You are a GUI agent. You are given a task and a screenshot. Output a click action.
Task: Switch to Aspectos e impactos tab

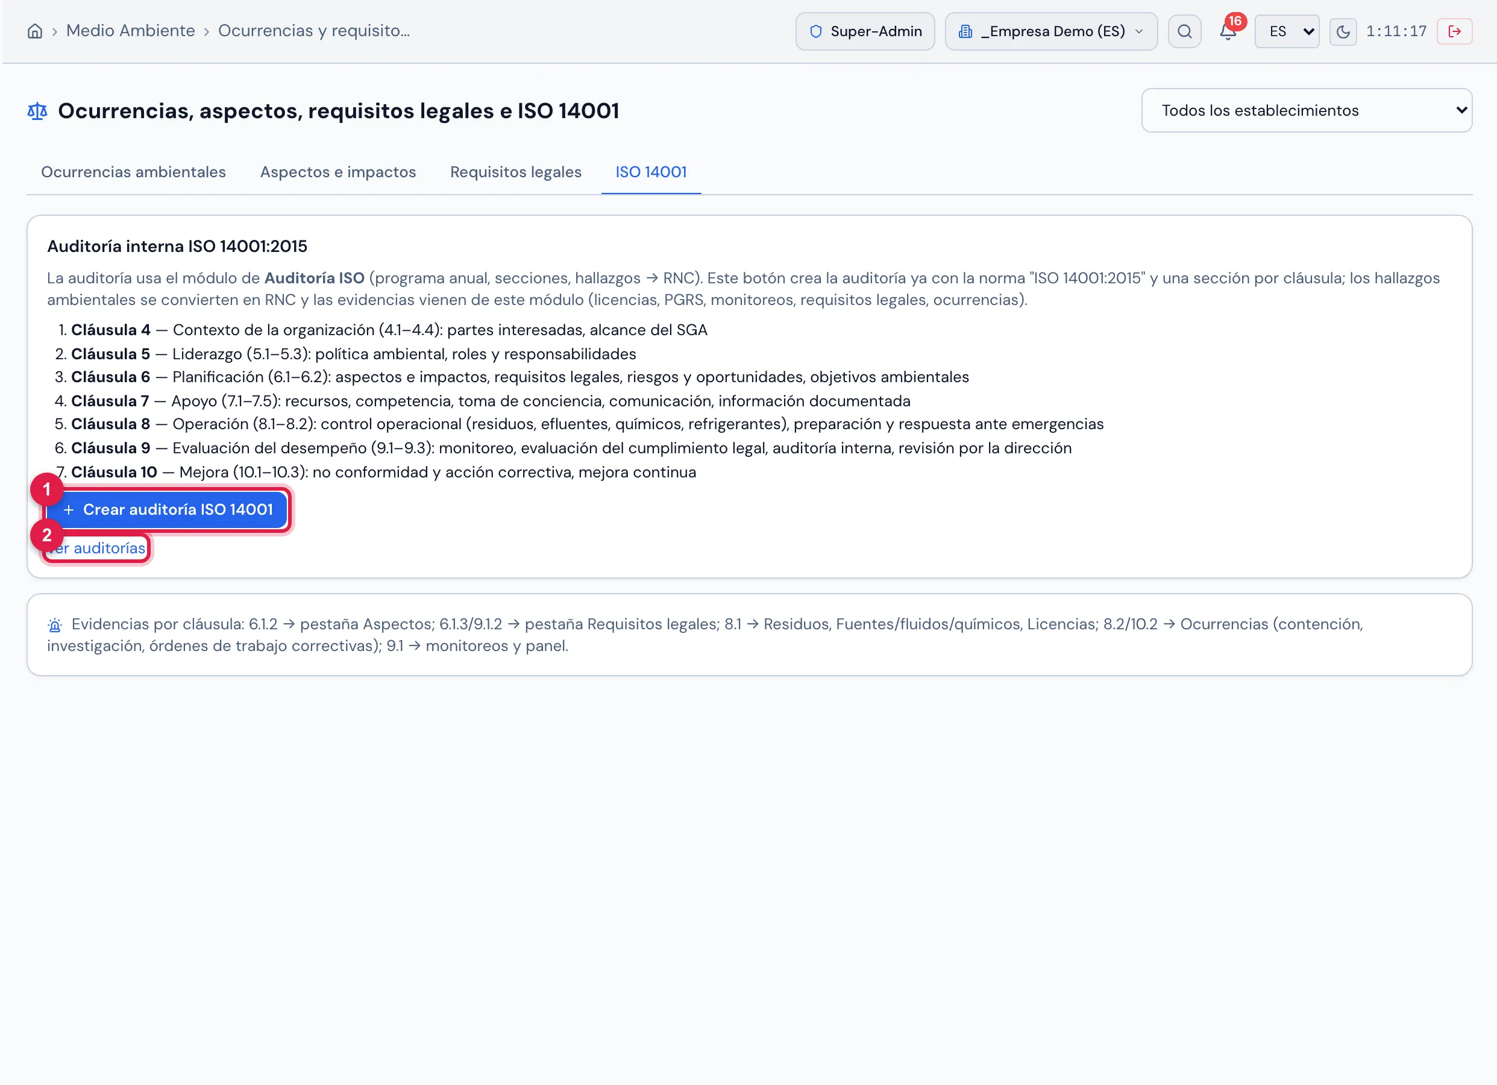click(338, 172)
